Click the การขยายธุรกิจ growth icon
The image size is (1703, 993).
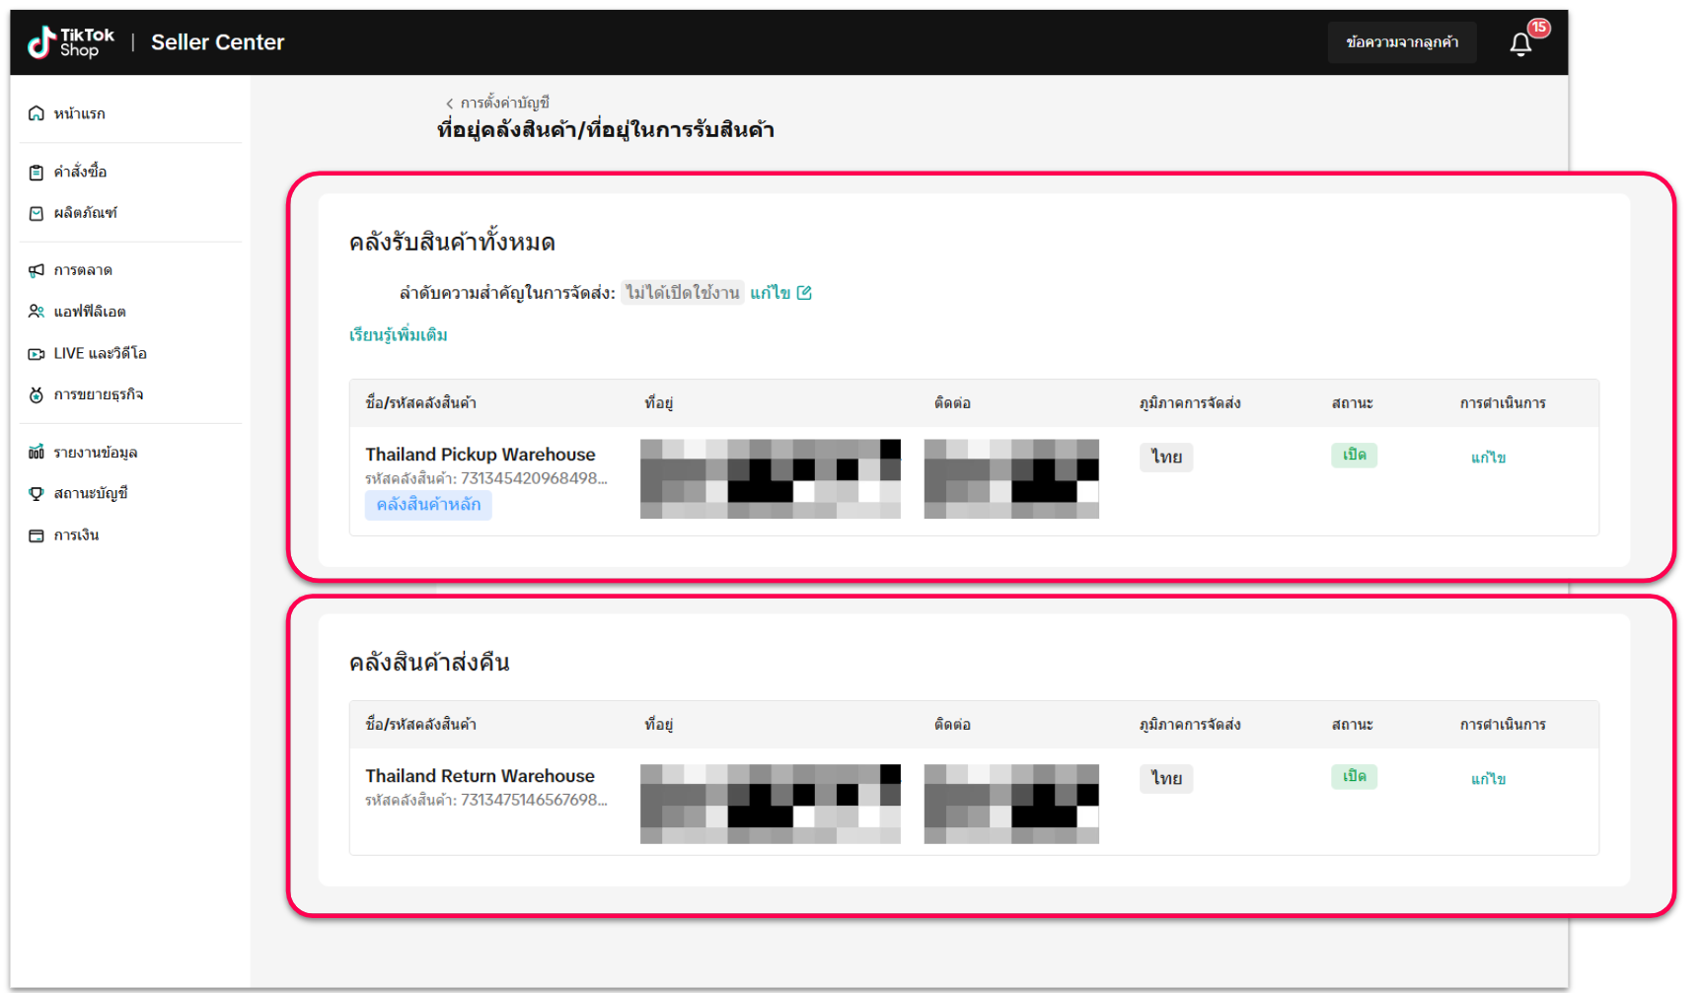(37, 395)
